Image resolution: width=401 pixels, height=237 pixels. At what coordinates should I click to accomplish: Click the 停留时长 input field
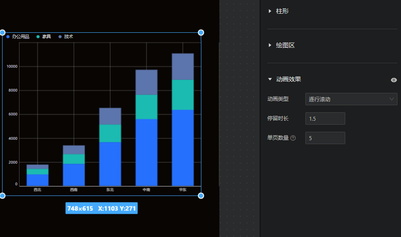325,119
